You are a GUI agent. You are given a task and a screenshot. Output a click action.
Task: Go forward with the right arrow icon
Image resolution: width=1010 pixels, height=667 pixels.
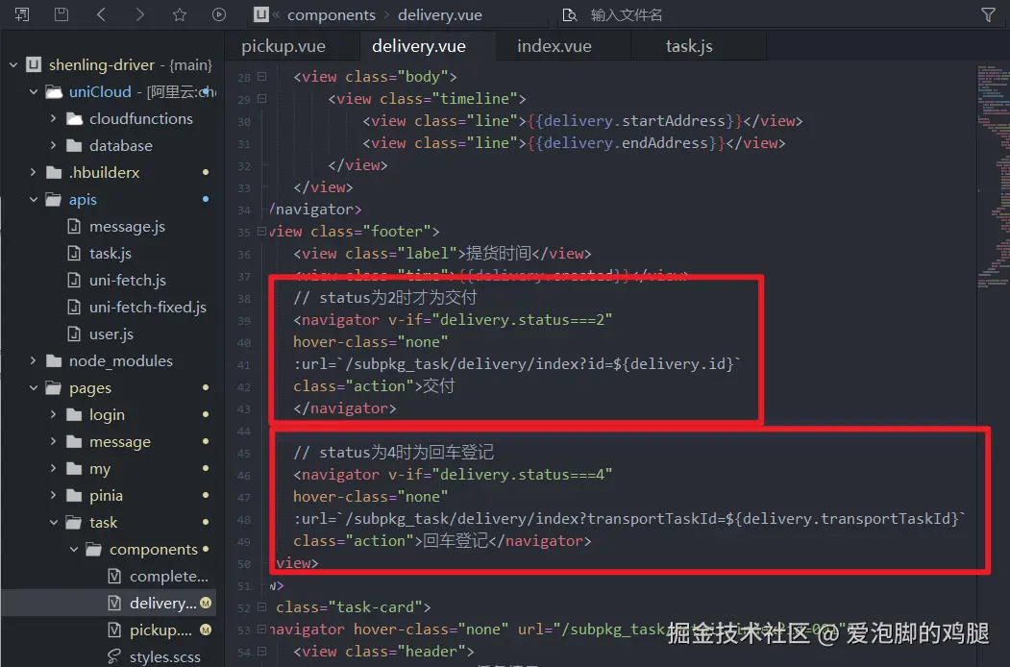pos(139,14)
